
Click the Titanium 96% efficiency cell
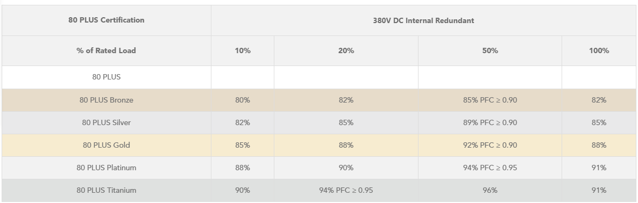(x=490, y=191)
